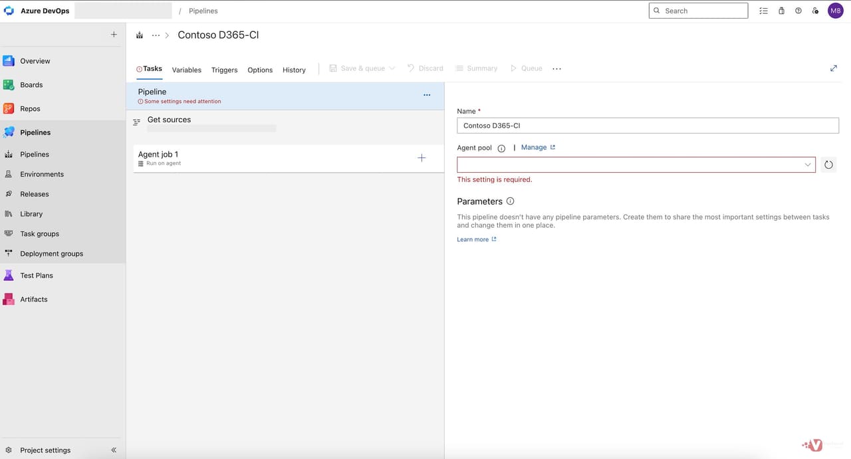Switch to the Options tab
This screenshot has width=851, height=459.
(x=260, y=70)
